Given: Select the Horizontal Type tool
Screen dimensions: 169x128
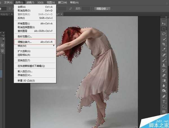Looking at the screenshot, I should click(164, 101).
